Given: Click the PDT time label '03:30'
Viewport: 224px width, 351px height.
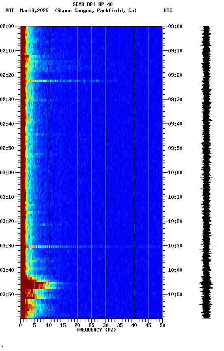Looking at the screenshot, I should 7,246.
